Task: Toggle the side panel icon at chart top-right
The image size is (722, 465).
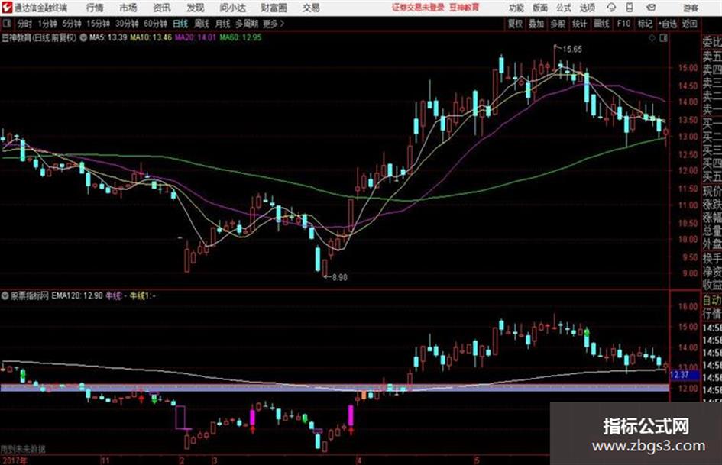Action: [663, 38]
